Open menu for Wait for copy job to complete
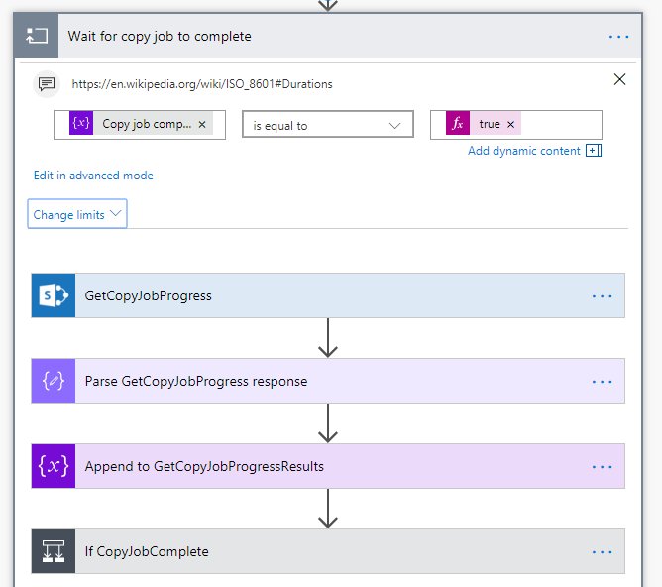The height and width of the screenshot is (587, 662). pos(619,37)
